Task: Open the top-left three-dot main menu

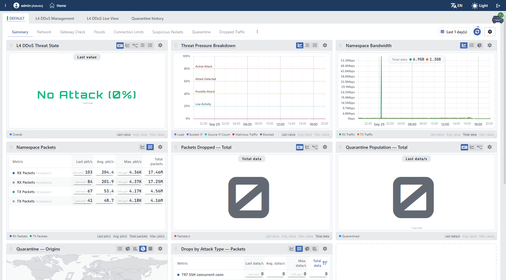Action: click(5, 6)
